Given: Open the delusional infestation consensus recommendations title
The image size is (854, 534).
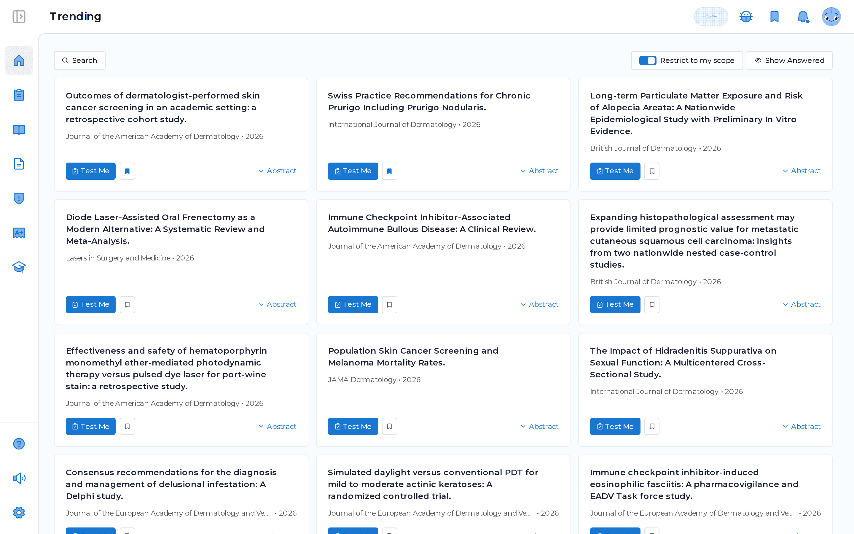Looking at the screenshot, I should (x=171, y=484).
